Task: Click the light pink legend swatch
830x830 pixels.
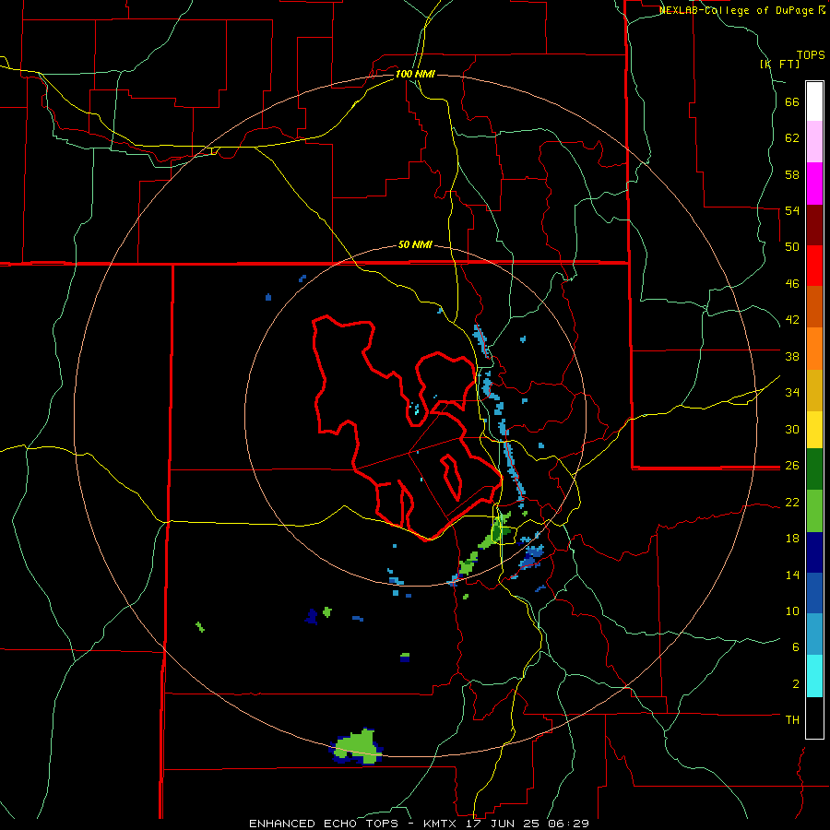Action: click(814, 141)
